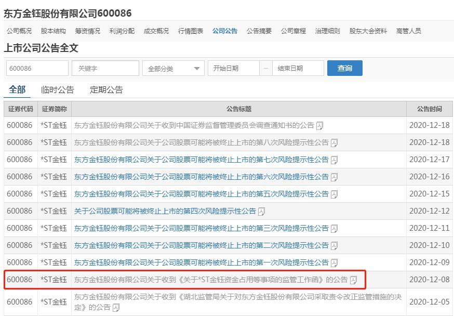Viewport: 454px width, 316px height.
Task: Click the 公告标题 column header
Action: pyautogui.click(x=239, y=109)
